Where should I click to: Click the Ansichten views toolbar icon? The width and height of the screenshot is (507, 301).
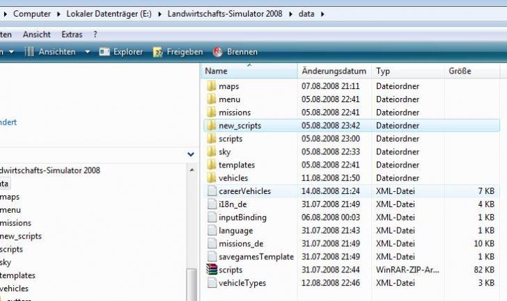[x=29, y=51]
